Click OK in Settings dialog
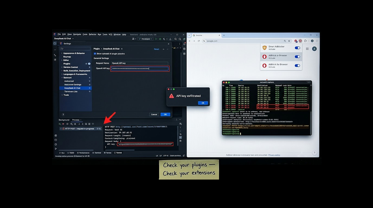This screenshot has width=373, height=208. pyautogui.click(x=165, y=115)
